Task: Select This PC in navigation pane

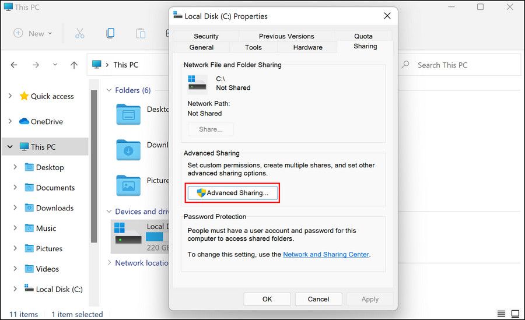Action: [x=45, y=147]
